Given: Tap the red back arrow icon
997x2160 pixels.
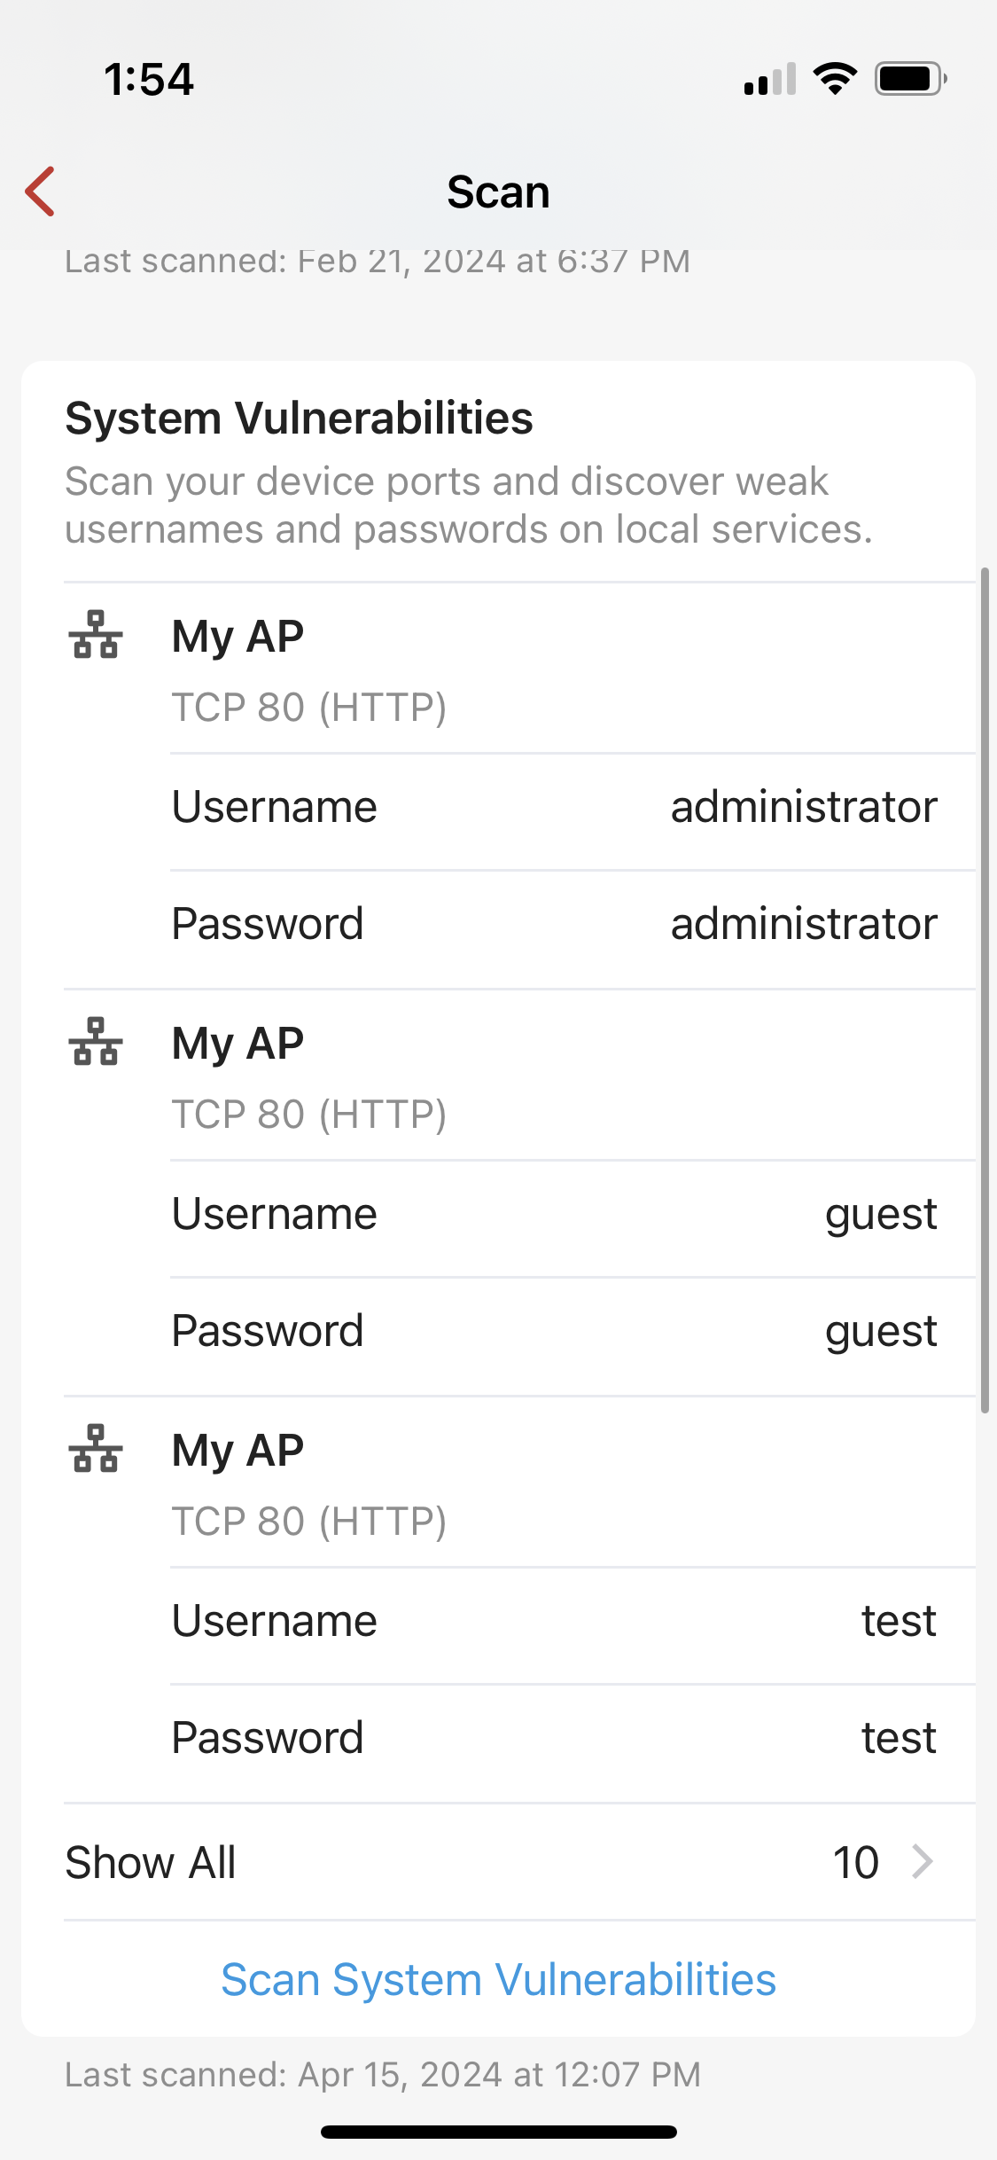Looking at the screenshot, I should (x=41, y=192).
